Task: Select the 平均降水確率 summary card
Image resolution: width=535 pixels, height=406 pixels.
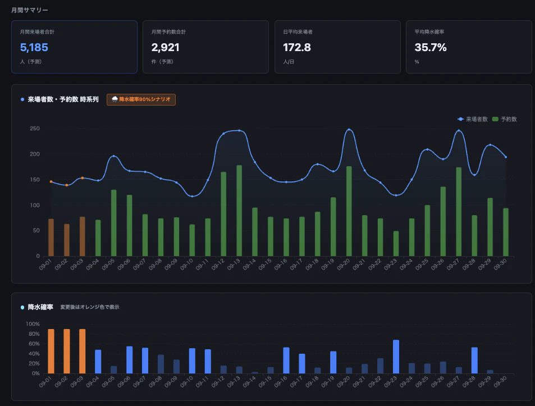Action: click(x=469, y=47)
